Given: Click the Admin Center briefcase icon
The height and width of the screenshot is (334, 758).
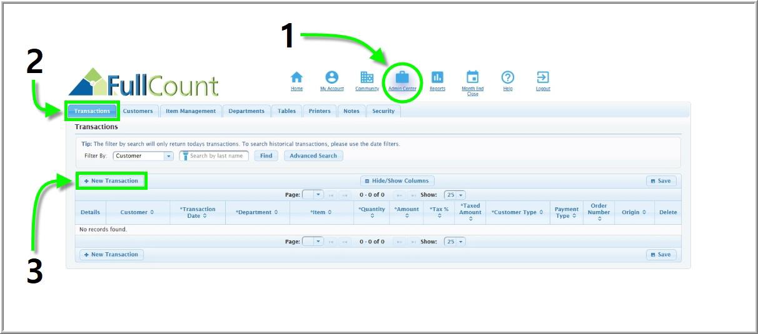Looking at the screenshot, I should click(402, 77).
